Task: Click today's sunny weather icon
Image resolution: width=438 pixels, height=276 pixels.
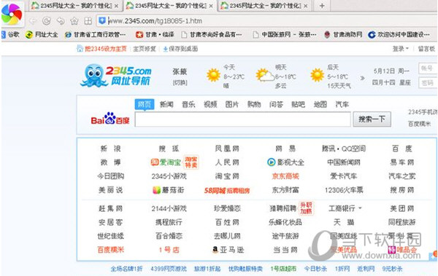Action: pyautogui.click(x=213, y=75)
